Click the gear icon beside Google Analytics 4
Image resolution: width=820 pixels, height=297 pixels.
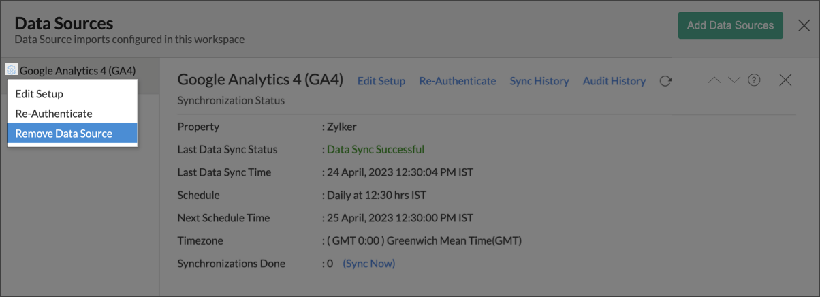(x=12, y=69)
